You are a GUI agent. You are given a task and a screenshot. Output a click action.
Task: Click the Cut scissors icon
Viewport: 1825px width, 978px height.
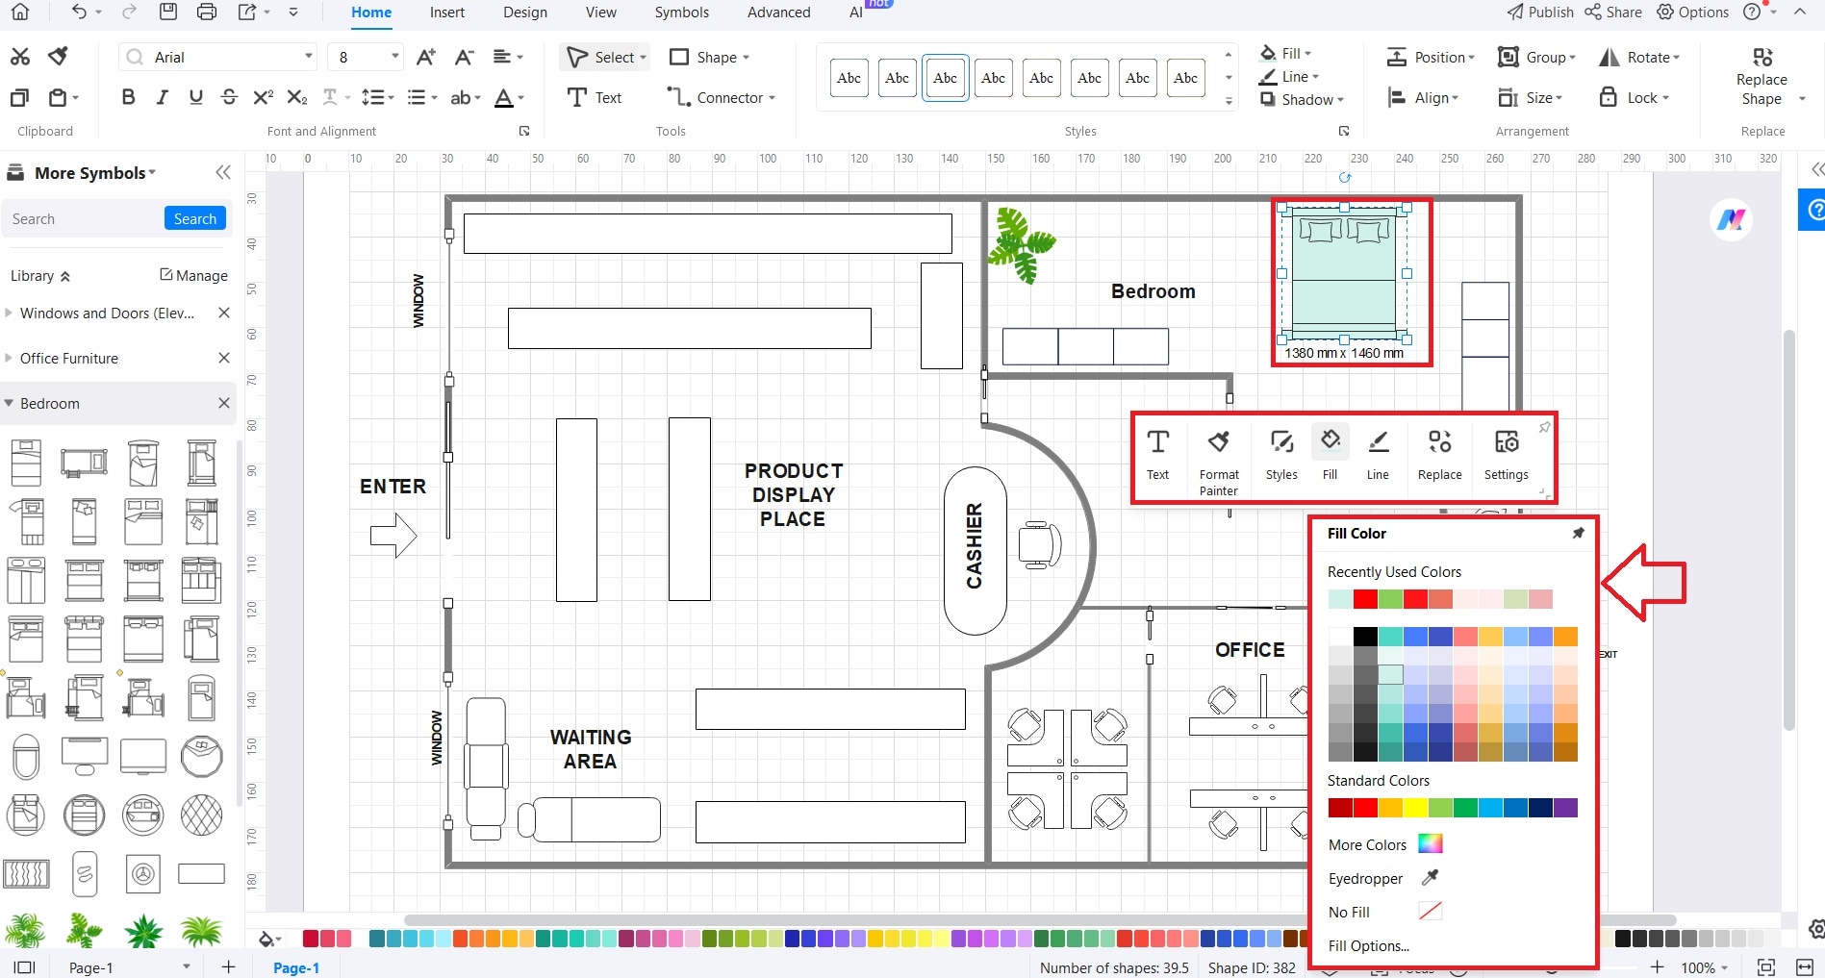tap(20, 57)
